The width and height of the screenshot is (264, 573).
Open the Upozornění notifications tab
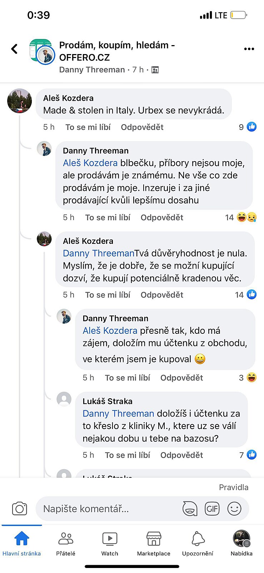click(198, 543)
